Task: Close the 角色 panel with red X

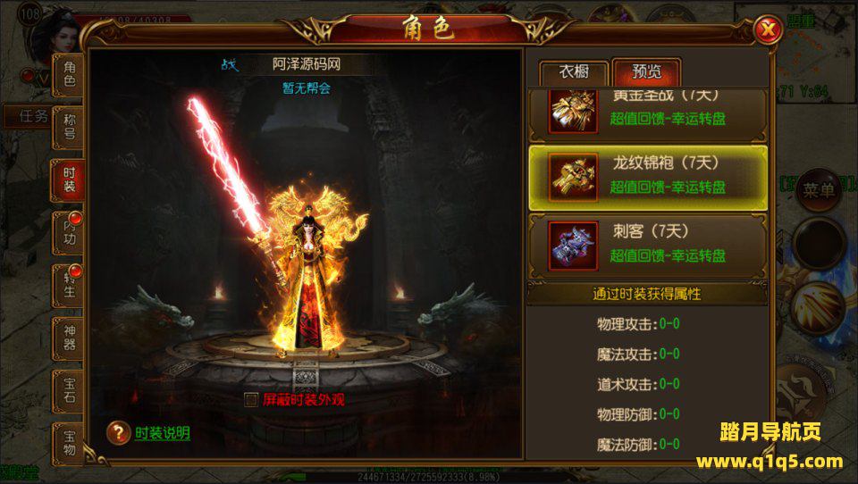Action: [x=768, y=29]
